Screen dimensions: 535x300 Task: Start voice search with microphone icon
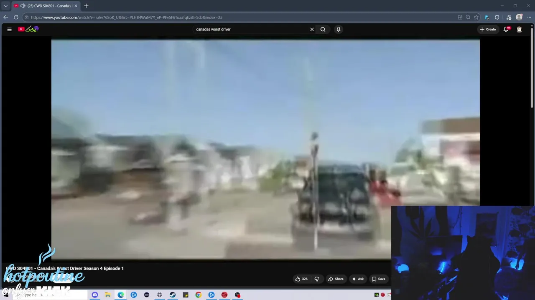(x=339, y=29)
